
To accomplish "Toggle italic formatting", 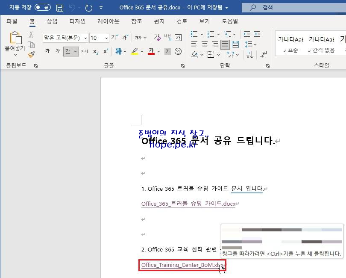I will (58, 51).
